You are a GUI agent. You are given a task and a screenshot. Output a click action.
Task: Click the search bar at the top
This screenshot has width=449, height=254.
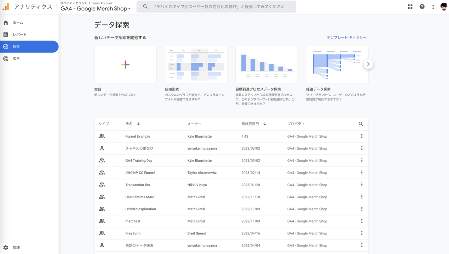(216, 6)
